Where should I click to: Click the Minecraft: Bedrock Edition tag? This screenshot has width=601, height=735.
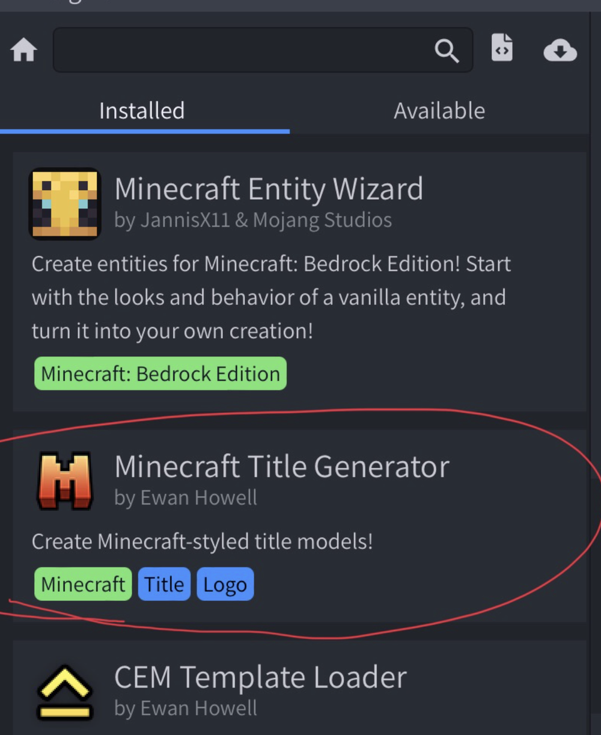pyautogui.click(x=160, y=374)
